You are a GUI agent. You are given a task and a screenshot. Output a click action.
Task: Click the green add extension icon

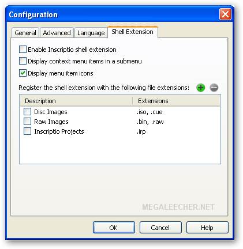click(200, 88)
